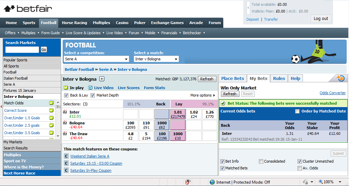349x186 pixels.
Task: Click the security lock icon in status bar
Action: (305, 182)
